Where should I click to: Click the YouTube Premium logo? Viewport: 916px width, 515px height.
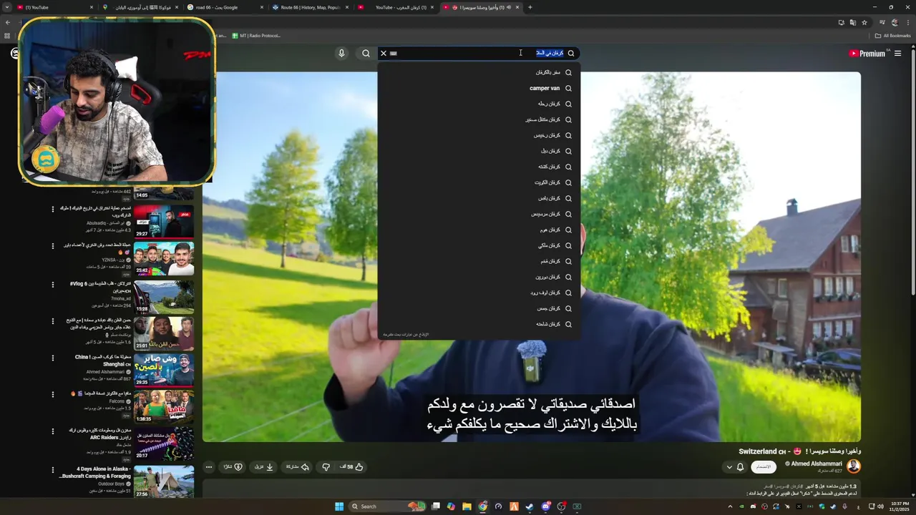tap(867, 53)
